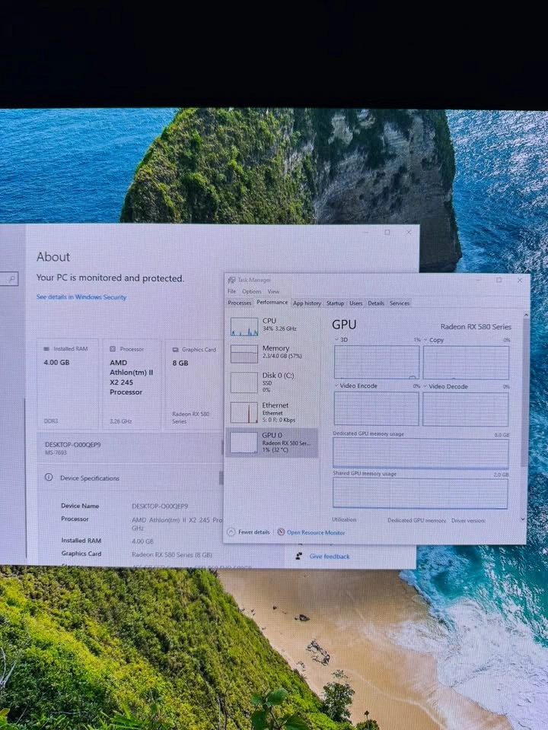This screenshot has width=548, height=730.
Task: Click the Device Name value DESKTOP-O00QEP9
Action: click(x=160, y=506)
